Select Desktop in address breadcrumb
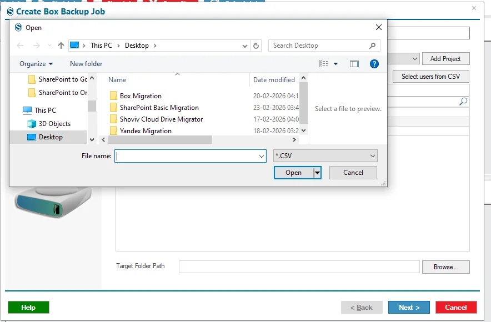491x322 pixels. pyautogui.click(x=137, y=46)
